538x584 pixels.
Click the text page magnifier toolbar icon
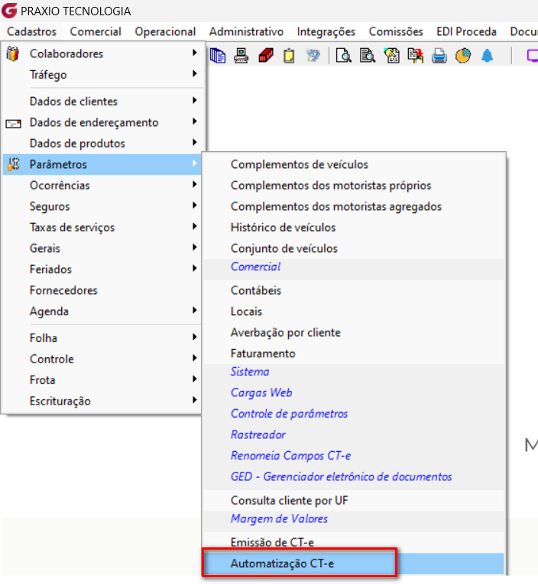(x=368, y=56)
